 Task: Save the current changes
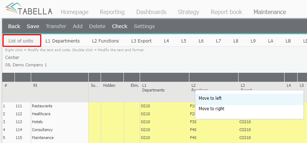[33, 26]
